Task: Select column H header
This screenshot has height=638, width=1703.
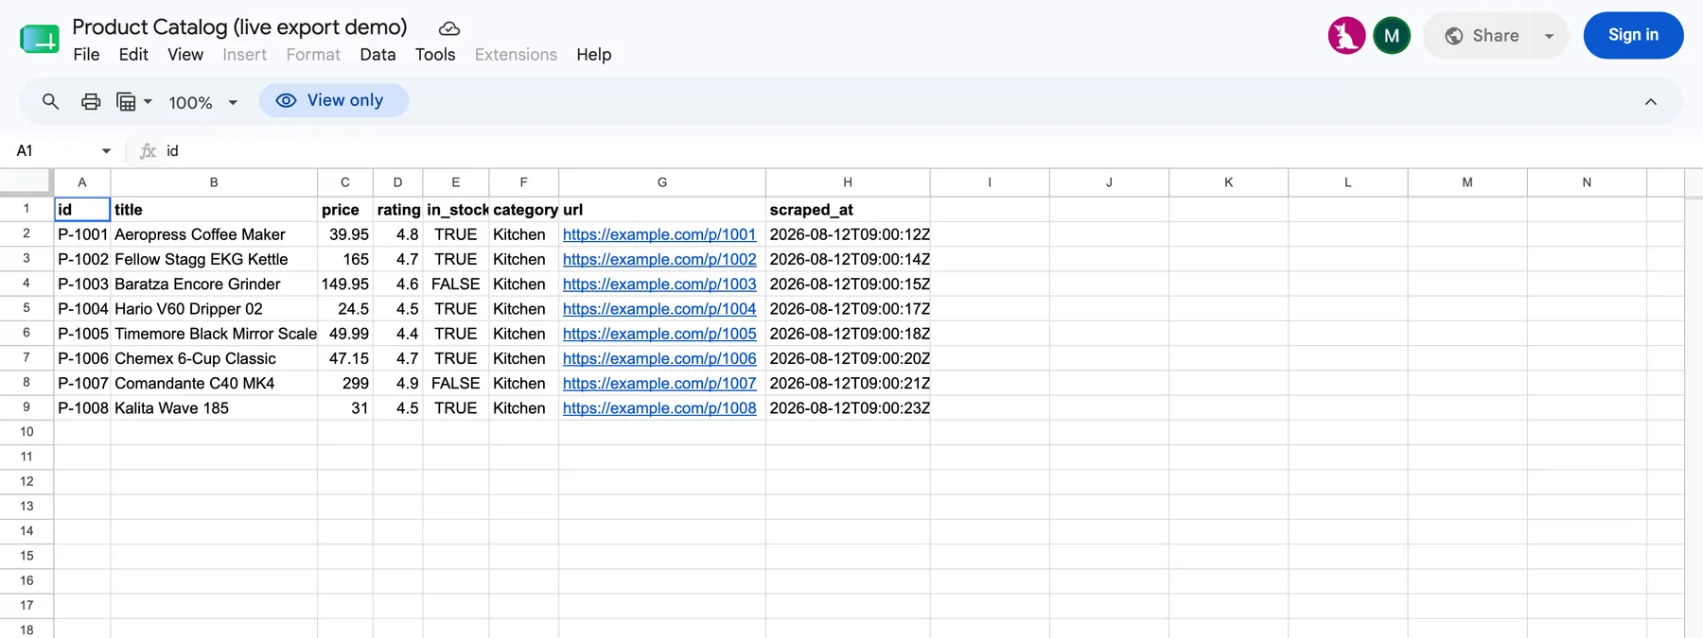Action: (848, 182)
